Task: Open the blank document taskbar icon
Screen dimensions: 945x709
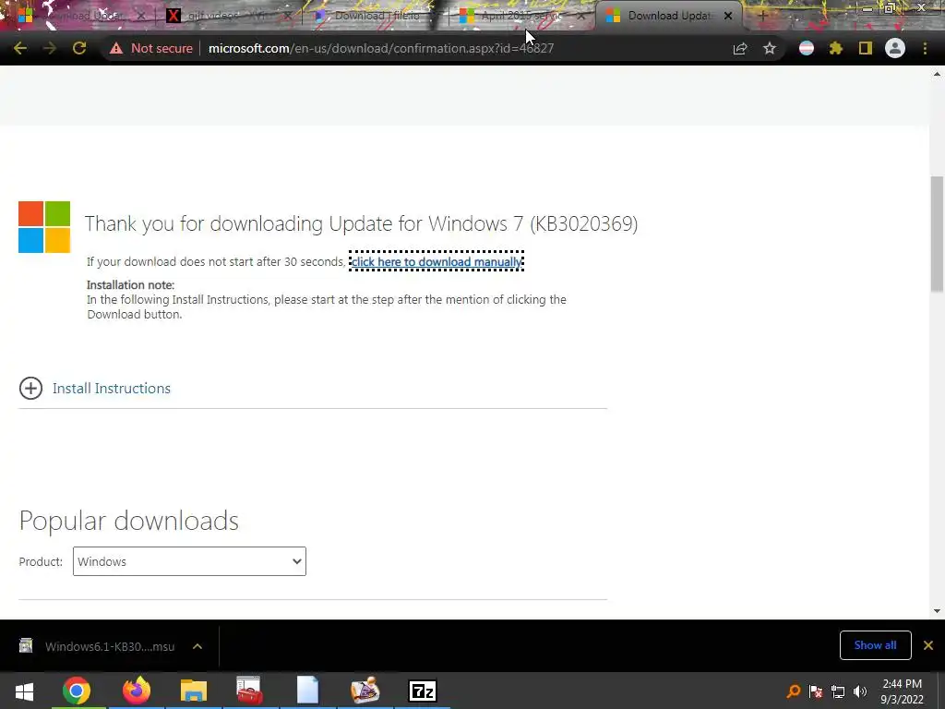Action: pyautogui.click(x=307, y=691)
